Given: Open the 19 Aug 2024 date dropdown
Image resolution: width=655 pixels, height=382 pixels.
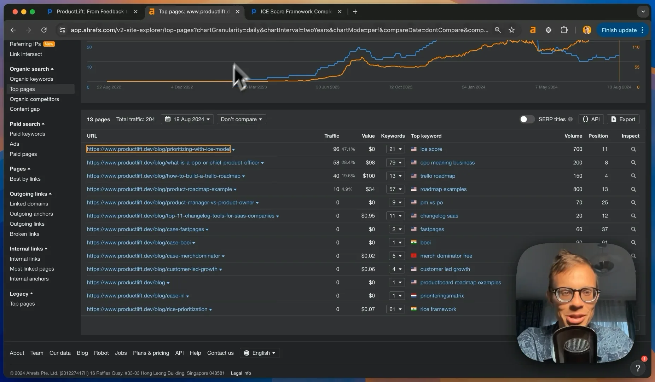Looking at the screenshot, I should (187, 119).
